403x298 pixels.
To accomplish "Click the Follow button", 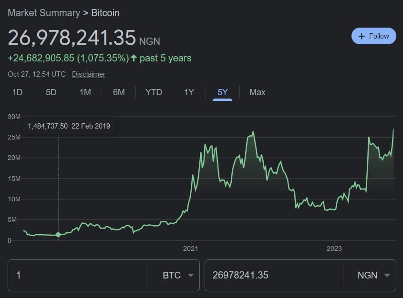I will point(373,36).
